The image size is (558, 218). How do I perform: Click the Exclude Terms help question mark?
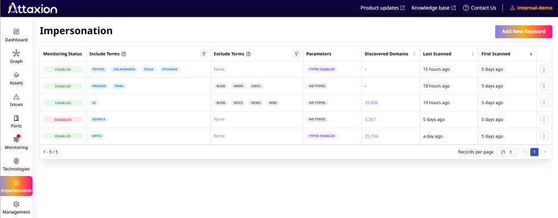tap(248, 54)
